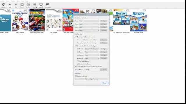Open GameCube Port 3 dropdown
This screenshot has height=104, width=186.
pyautogui.click(x=89, y=27)
